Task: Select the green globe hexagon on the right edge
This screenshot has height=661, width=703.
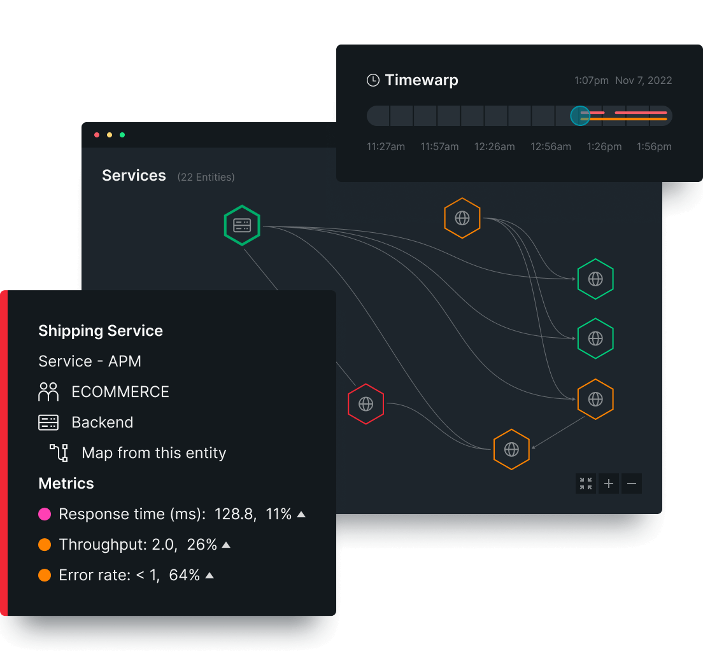Action: tap(595, 278)
